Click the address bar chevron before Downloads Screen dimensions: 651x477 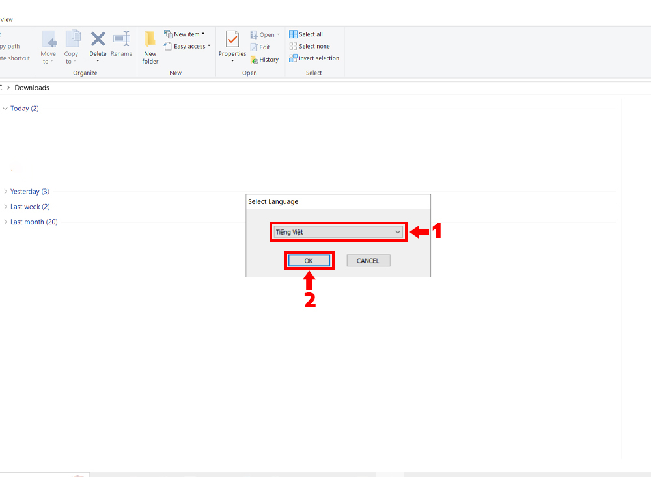tap(8, 88)
